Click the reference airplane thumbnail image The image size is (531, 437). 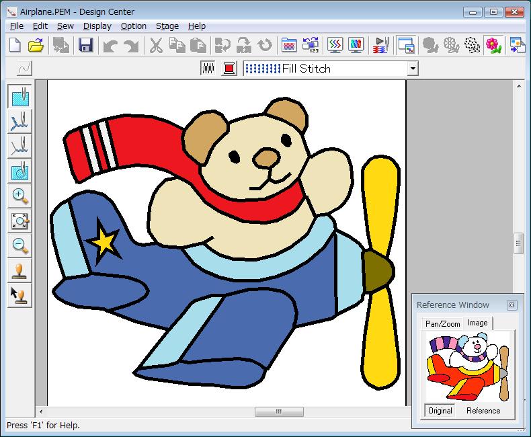coord(468,366)
